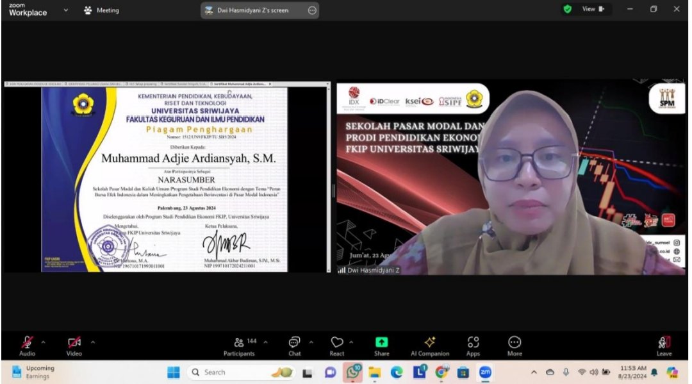Open the Chat panel

294,346
